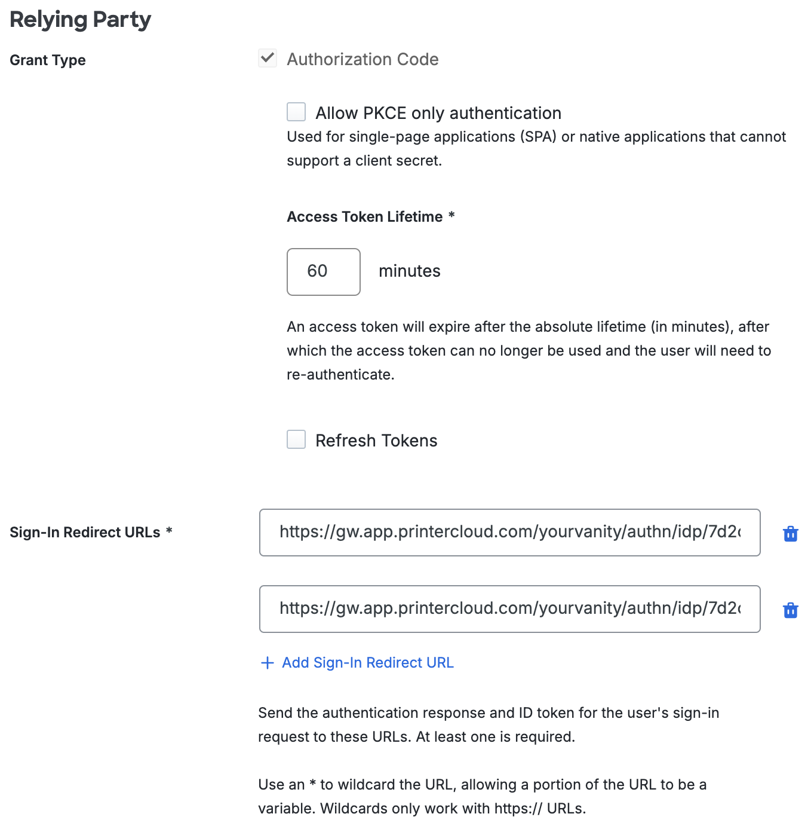Click into the second Sign-In Redirect URL field
The width and height of the screenshot is (811, 826).
coord(509,609)
